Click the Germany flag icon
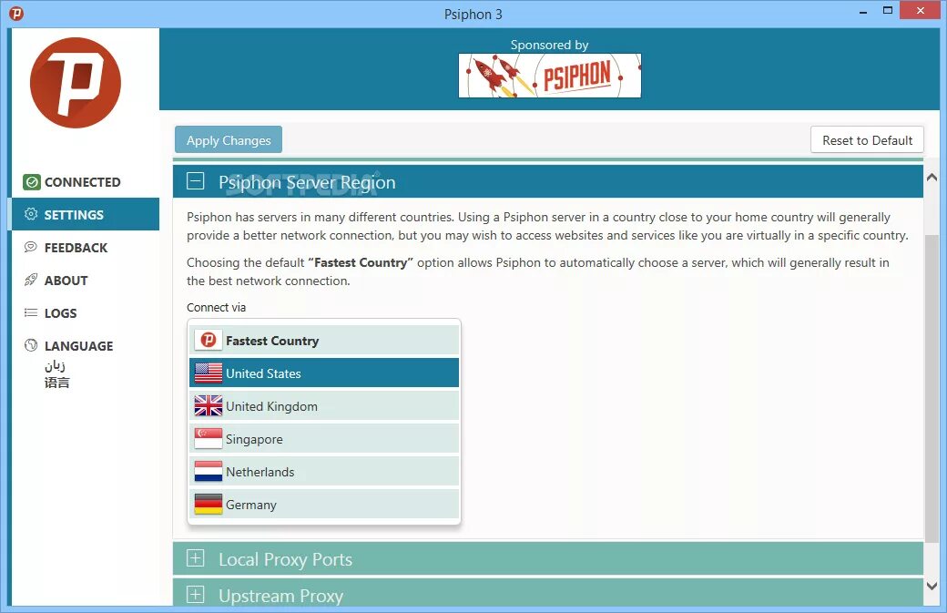This screenshot has width=947, height=613. click(x=209, y=504)
